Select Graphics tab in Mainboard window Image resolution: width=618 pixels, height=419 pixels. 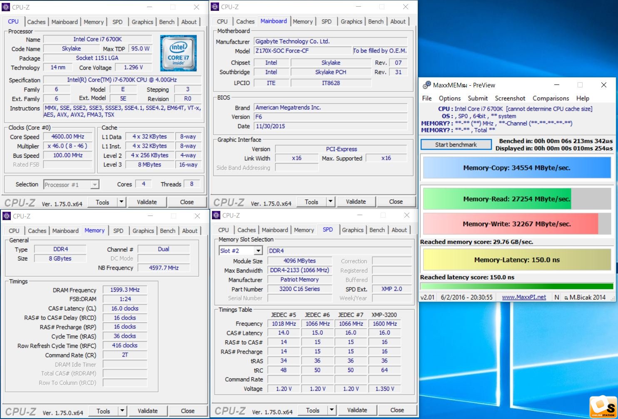[x=351, y=22]
